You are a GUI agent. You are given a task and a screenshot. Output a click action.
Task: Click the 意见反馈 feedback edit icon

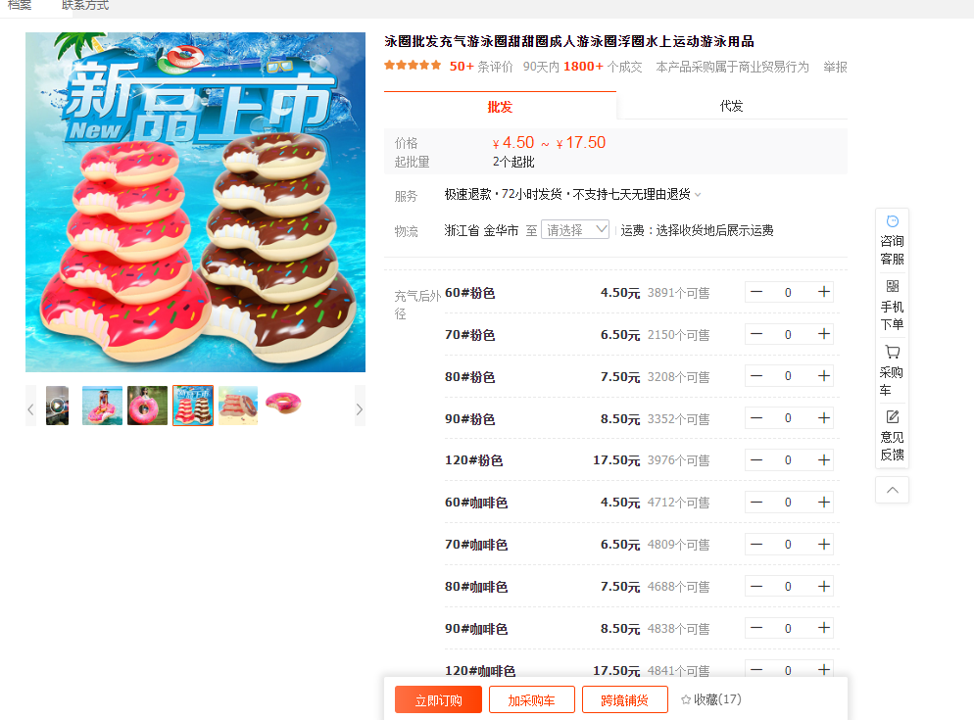click(892, 417)
